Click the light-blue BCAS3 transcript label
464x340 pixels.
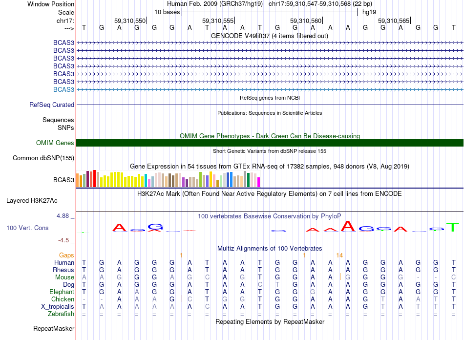(x=63, y=89)
